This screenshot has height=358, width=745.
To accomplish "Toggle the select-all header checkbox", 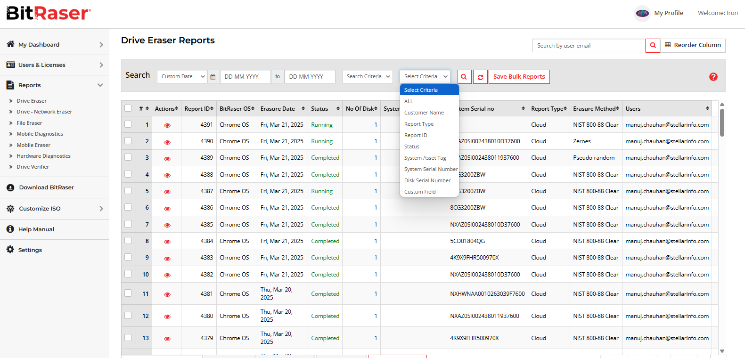I will click(x=128, y=108).
